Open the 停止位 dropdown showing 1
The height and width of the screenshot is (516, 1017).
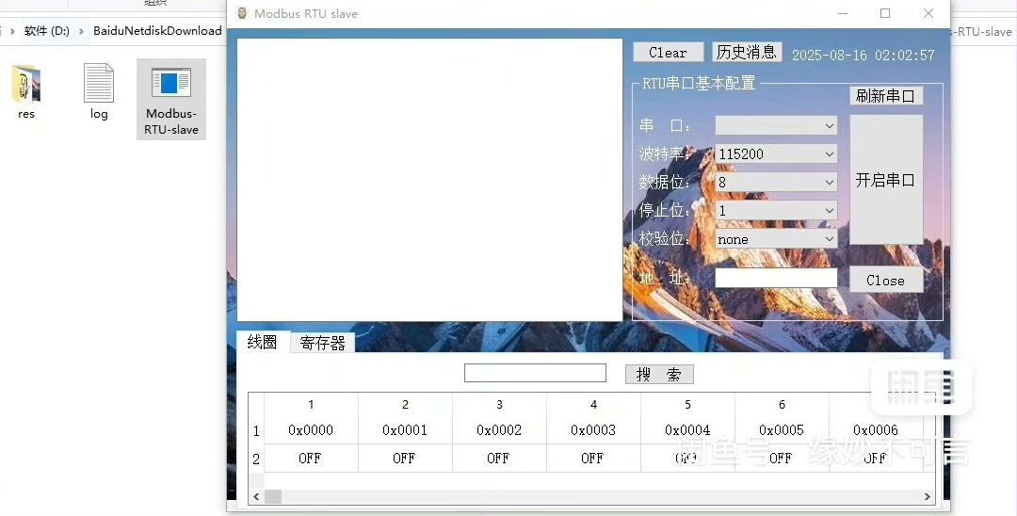[x=776, y=211]
